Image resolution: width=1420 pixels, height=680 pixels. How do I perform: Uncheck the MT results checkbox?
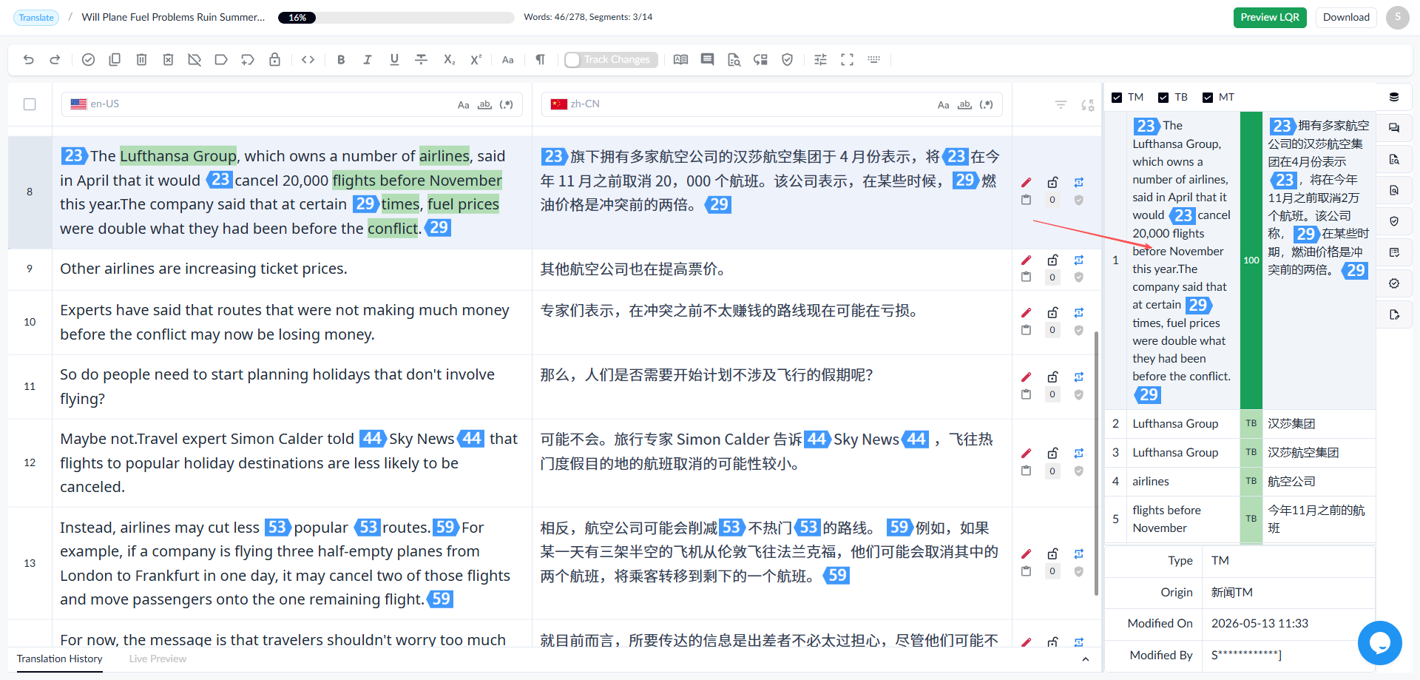tap(1208, 98)
